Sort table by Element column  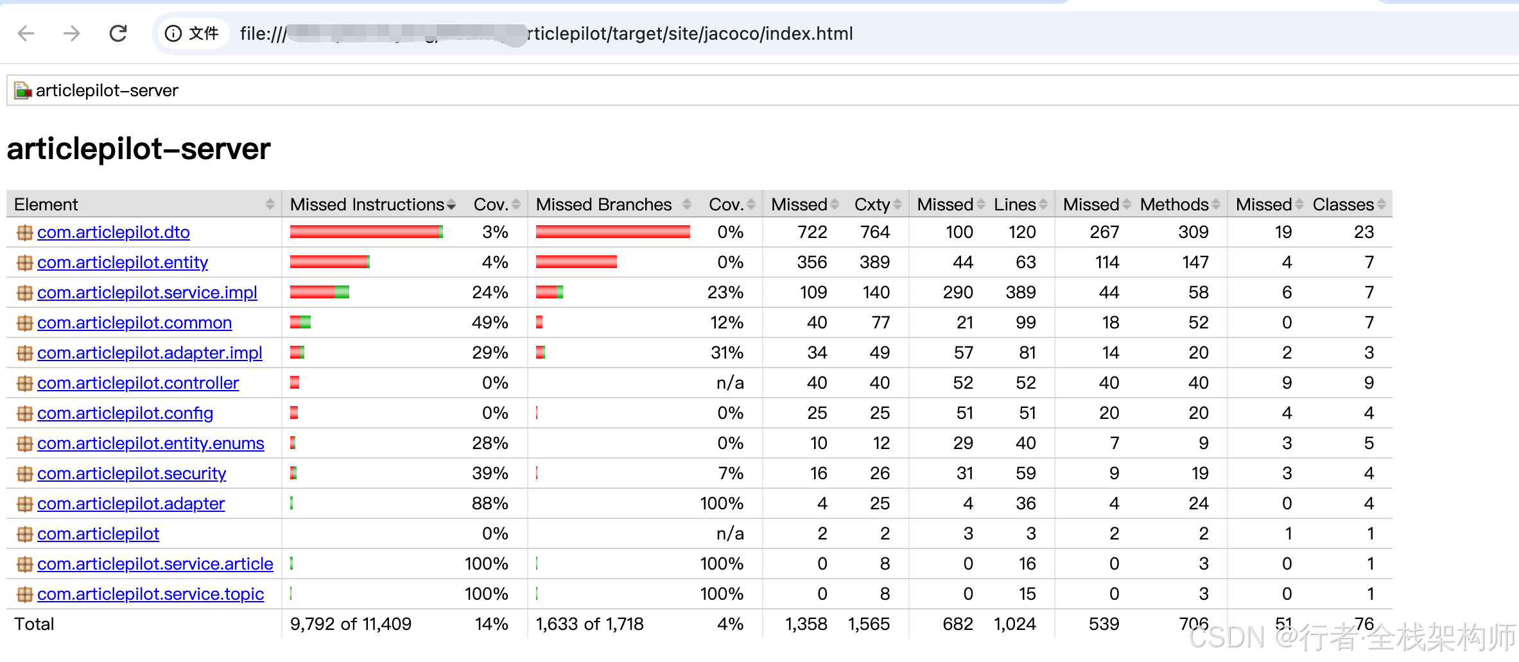click(144, 204)
